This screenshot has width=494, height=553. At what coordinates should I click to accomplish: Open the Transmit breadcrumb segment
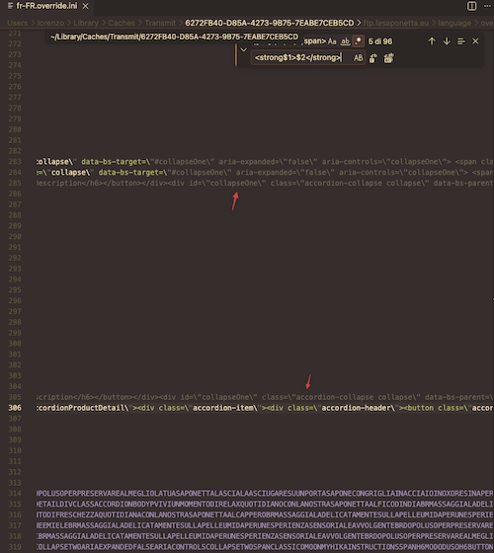[x=160, y=23]
